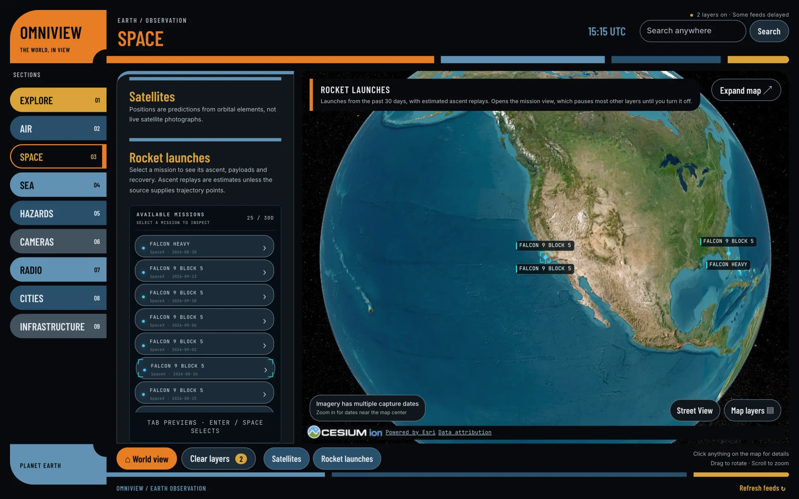
Task: Click the Planet Earth footer block
Action: [58, 465]
